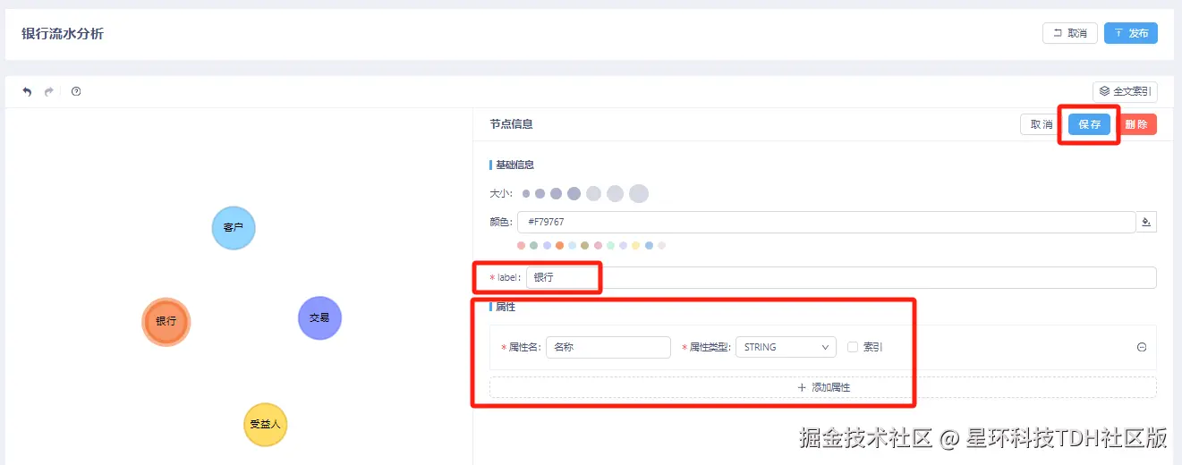Cancel node editing in the 节点信息 panel

coord(1041,124)
